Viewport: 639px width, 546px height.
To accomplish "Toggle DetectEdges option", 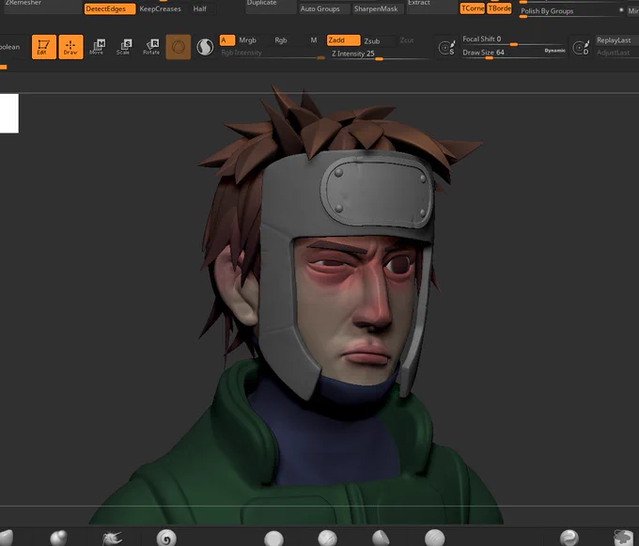I will coord(110,9).
